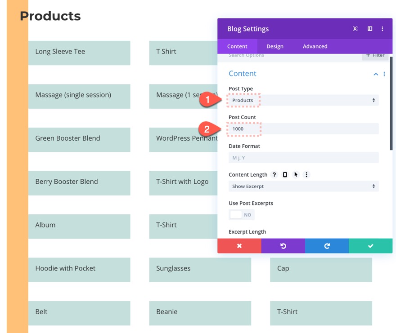Screen dimensions: 396x333
Task: Click the discard changes red X button
Action: pos(239,246)
